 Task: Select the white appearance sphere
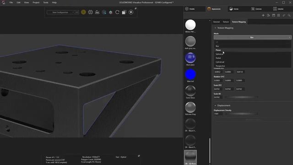[x=190, y=25]
